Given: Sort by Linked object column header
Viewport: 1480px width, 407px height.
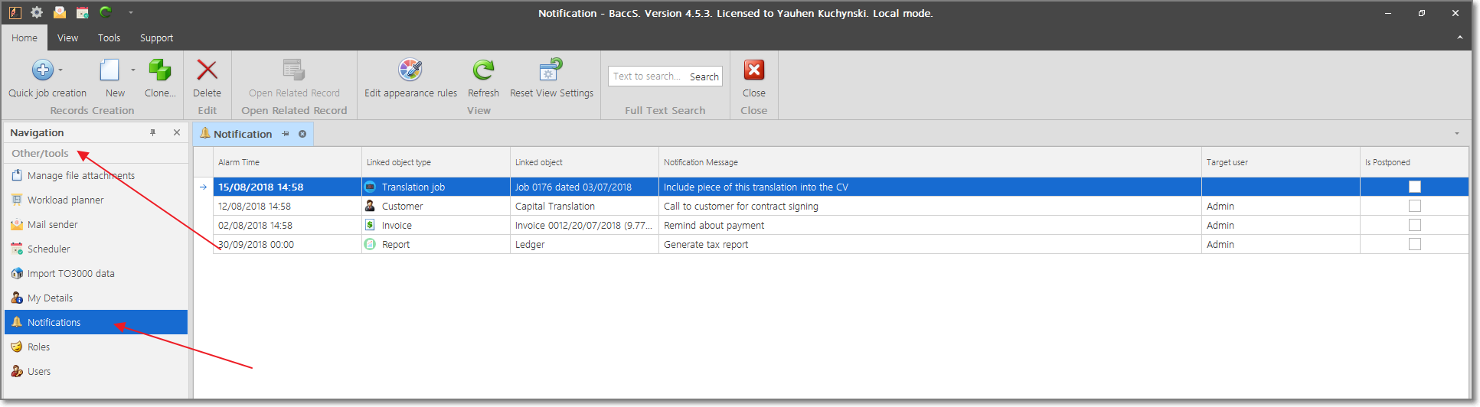Looking at the screenshot, I should (584, 162).
